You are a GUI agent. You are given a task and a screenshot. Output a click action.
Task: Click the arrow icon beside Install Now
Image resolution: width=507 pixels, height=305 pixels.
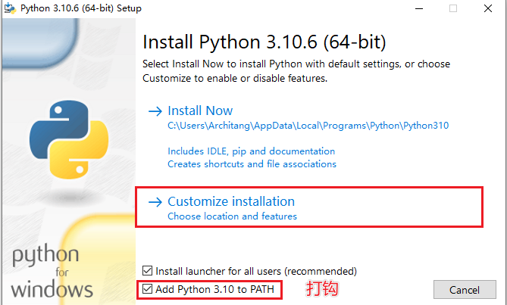tap(155, 111)
